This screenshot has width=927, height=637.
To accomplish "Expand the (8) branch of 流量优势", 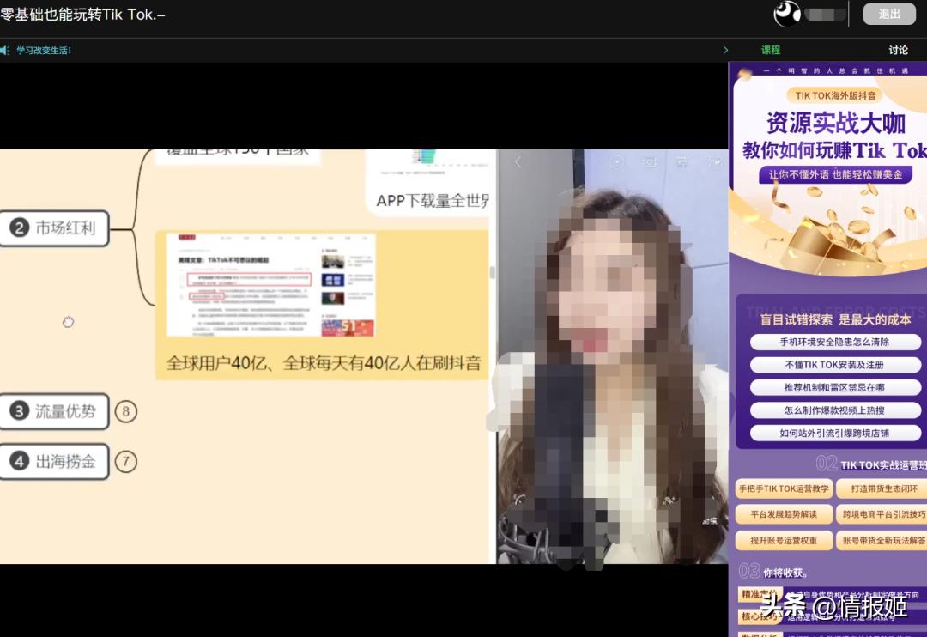I will tap(126, 411).
